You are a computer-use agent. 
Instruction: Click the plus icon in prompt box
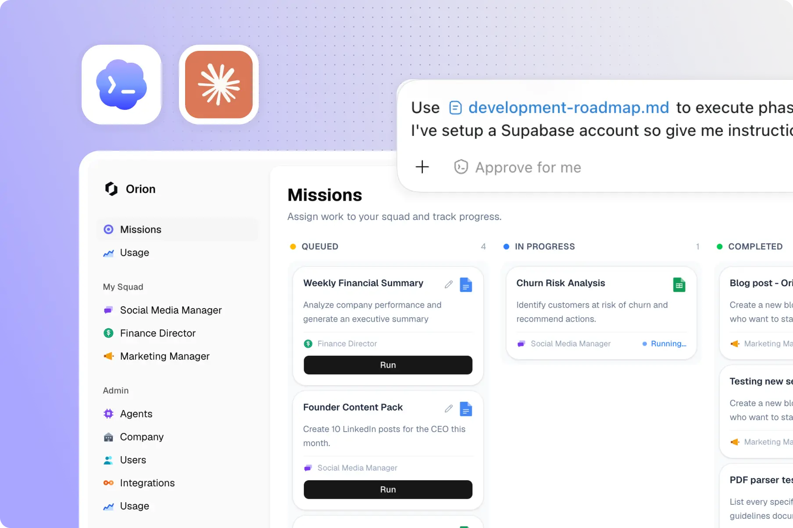coord(422,167)
